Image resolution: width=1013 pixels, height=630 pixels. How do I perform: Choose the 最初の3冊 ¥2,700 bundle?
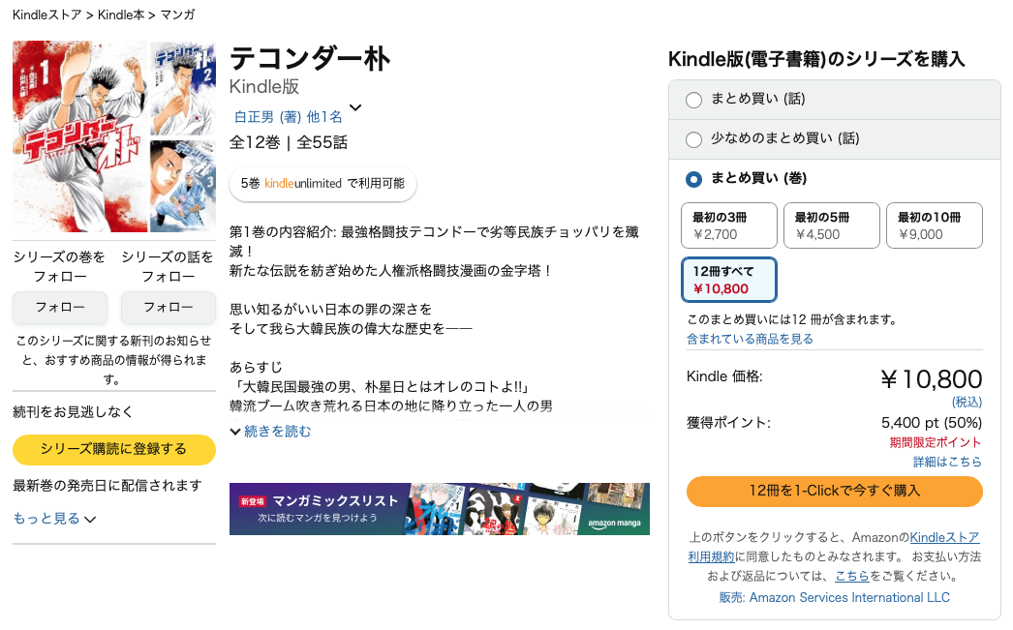(728, 225)
